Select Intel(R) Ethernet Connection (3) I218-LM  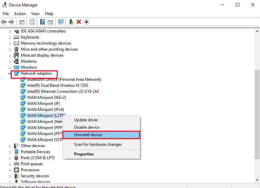pyautogui.click(x=63, y=91)
